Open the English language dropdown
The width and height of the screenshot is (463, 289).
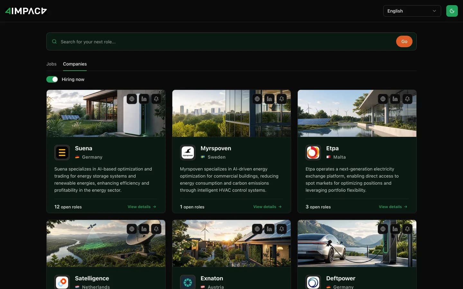click(x=412, y=11)
